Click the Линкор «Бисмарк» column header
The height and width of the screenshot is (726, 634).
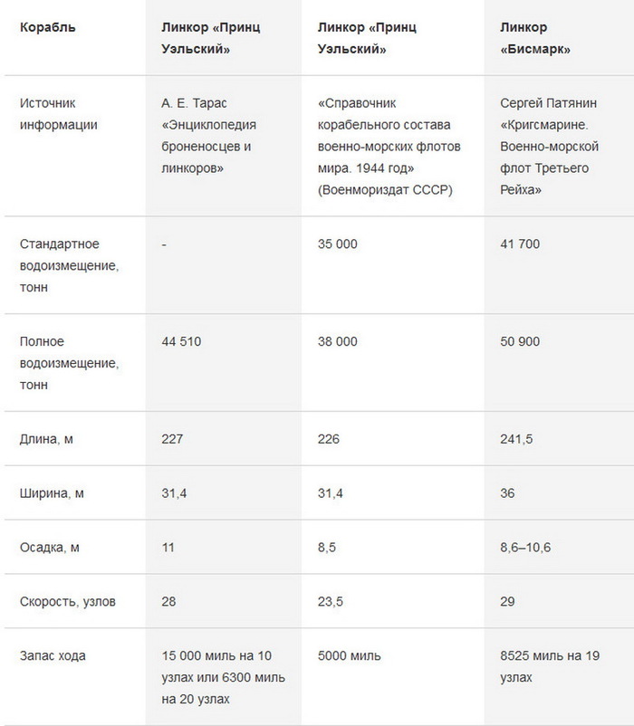click(535, 38)
